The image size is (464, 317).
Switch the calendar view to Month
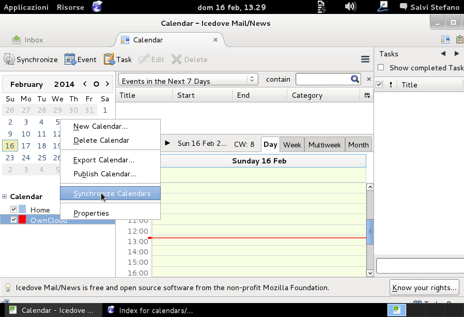click(x=358, y=145)
